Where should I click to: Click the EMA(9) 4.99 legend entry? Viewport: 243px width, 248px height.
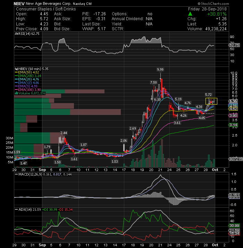(26, 86)
